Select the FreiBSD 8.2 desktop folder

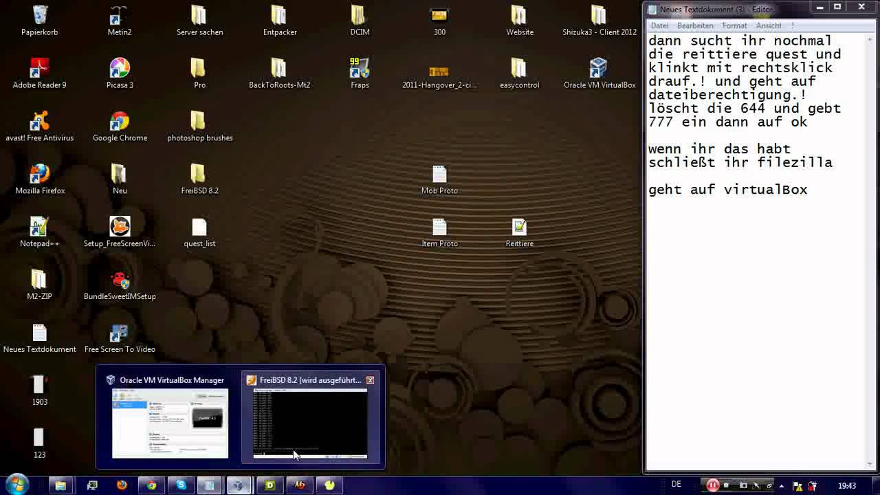click(199, 179)
